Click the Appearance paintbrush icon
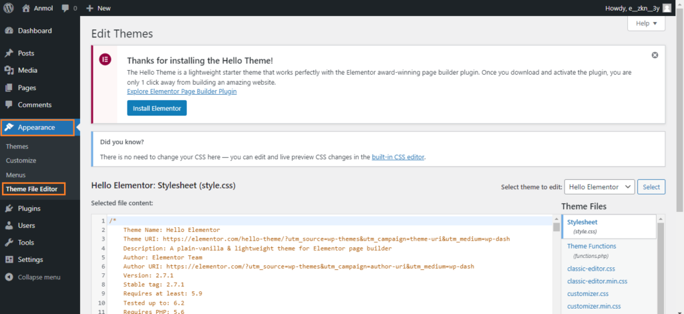Viewport: 684px width, 314px height. tap(9, 128)
